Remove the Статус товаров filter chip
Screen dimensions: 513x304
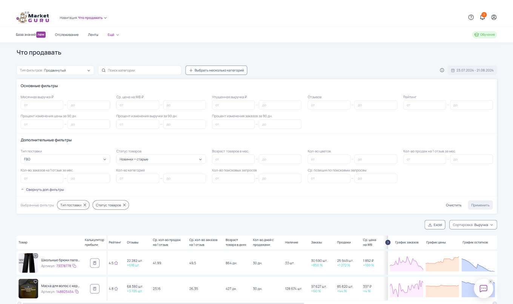pyautogui.click(x=124, y=205)
